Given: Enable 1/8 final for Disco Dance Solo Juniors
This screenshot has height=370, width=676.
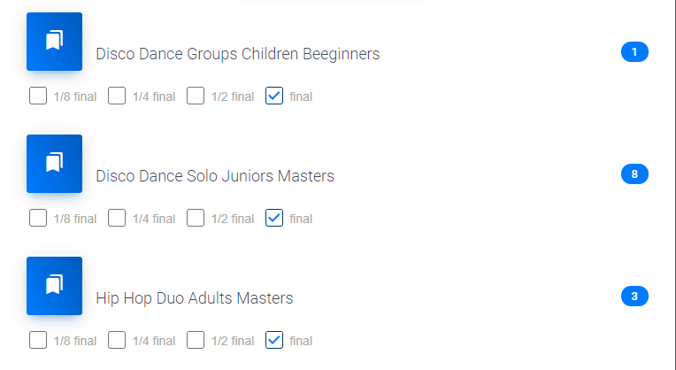Looking at the screenshot, I should [x=38, y=218].
